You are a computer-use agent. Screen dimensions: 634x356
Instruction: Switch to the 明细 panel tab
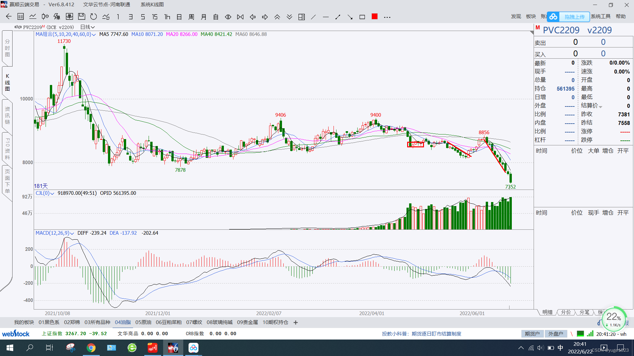pos(547,312)
